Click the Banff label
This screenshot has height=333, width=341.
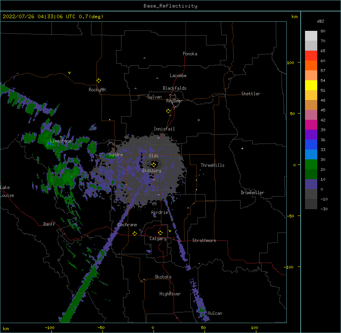[49, 224]
